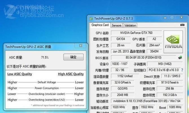
Task: Click the GPU name field NVIDIA GeForce GTX 760
Action: [x=136, y=33]
